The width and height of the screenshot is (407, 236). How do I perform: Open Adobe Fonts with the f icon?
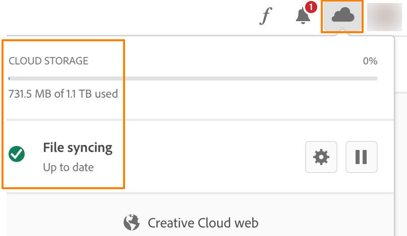266,16
